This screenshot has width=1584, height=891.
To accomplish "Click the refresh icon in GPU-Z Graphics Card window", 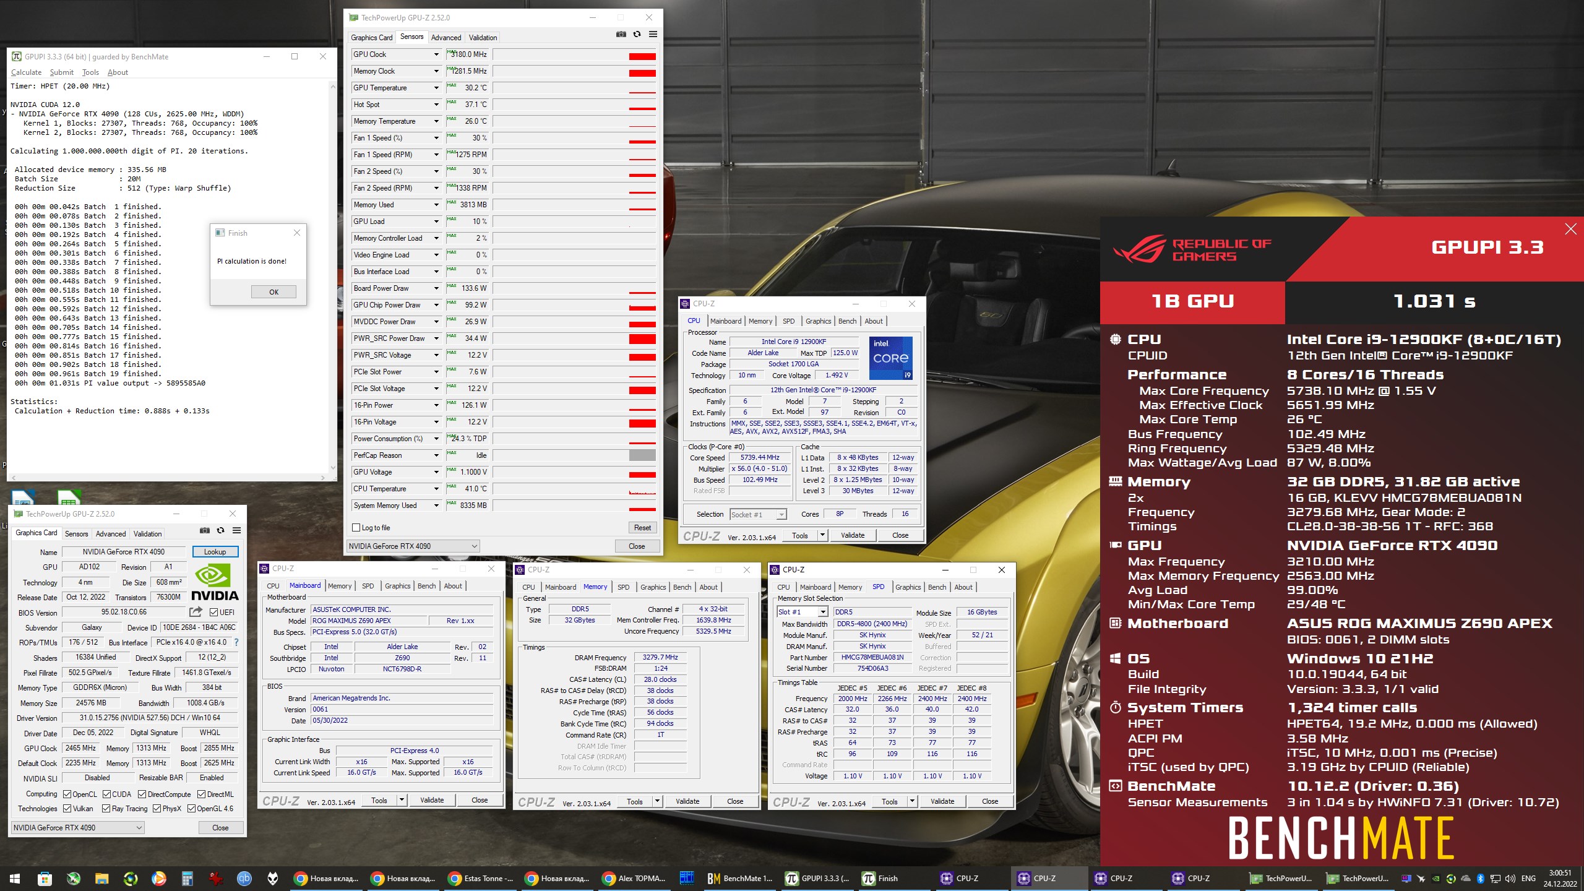I will pos(220,530).
